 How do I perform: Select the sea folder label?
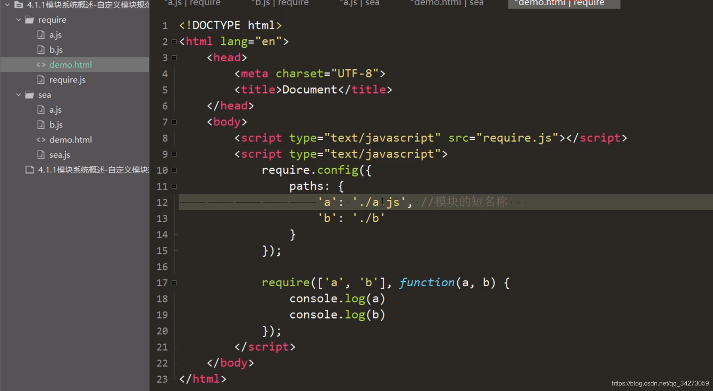(45, 95)
